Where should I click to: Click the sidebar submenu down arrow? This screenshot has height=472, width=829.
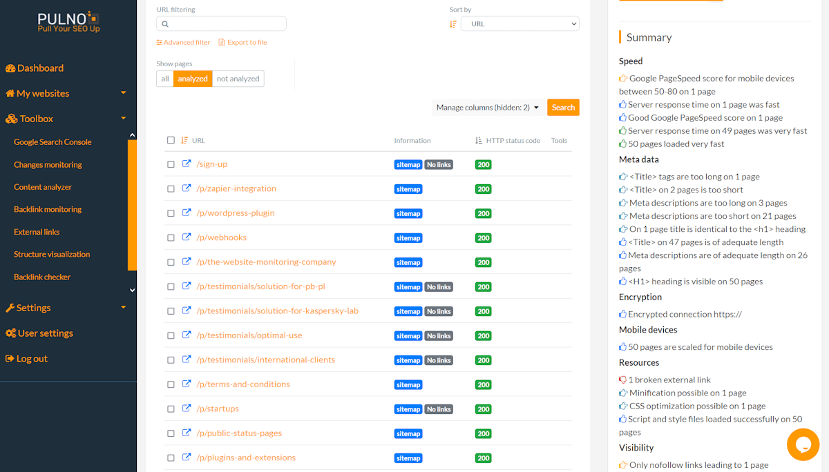[x=132, y=291]
